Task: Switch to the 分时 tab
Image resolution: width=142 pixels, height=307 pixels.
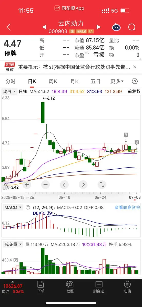Action: tap(11, 81)
